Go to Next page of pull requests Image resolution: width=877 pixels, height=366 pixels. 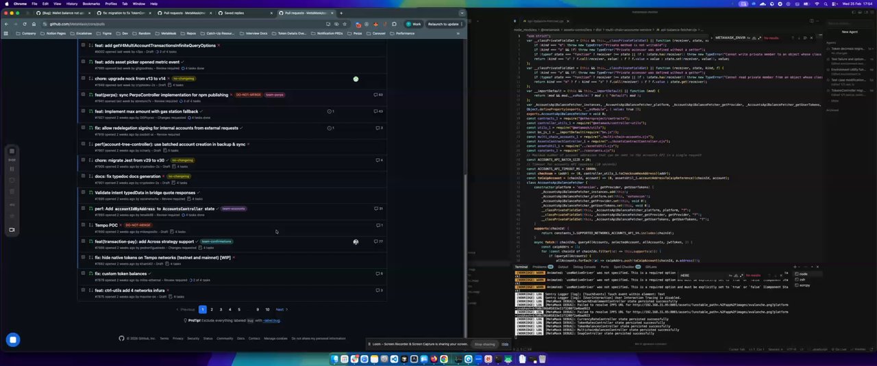(x=280, y=309)
